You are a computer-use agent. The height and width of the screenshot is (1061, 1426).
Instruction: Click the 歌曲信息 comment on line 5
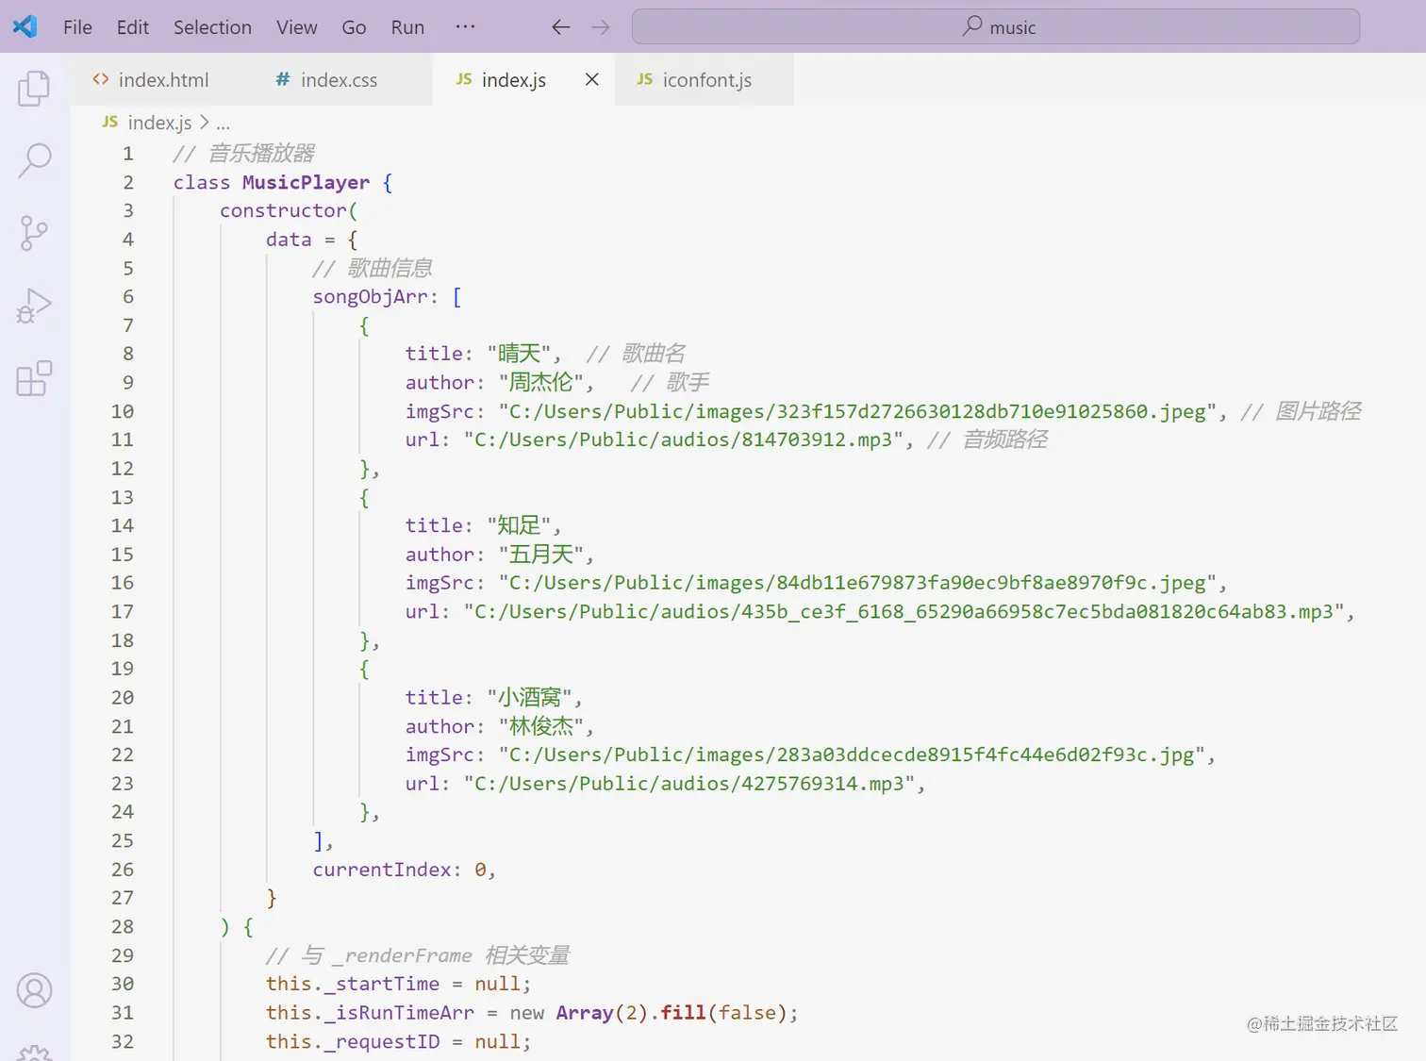[372, 268]
